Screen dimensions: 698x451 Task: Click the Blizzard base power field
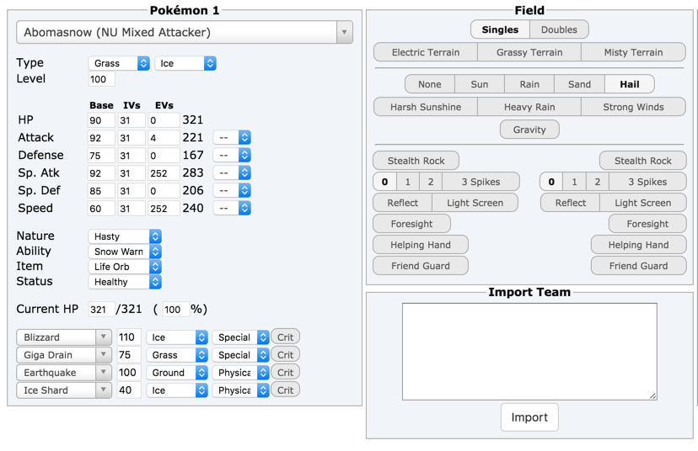pos(129,337)
